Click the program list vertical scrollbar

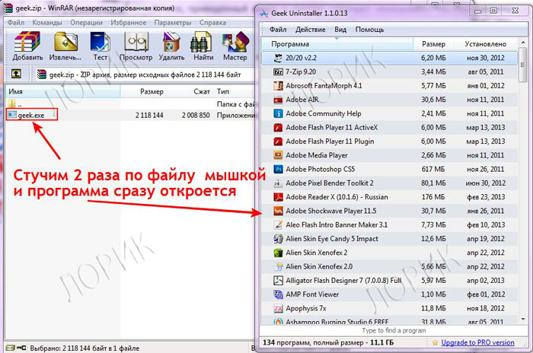(x=523, y=190)
